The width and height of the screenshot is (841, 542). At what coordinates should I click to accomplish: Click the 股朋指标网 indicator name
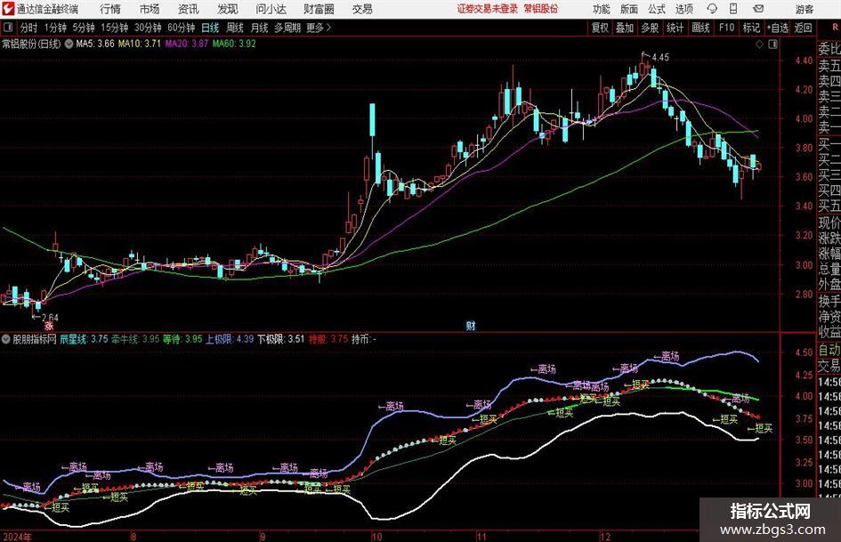(35, 339)
